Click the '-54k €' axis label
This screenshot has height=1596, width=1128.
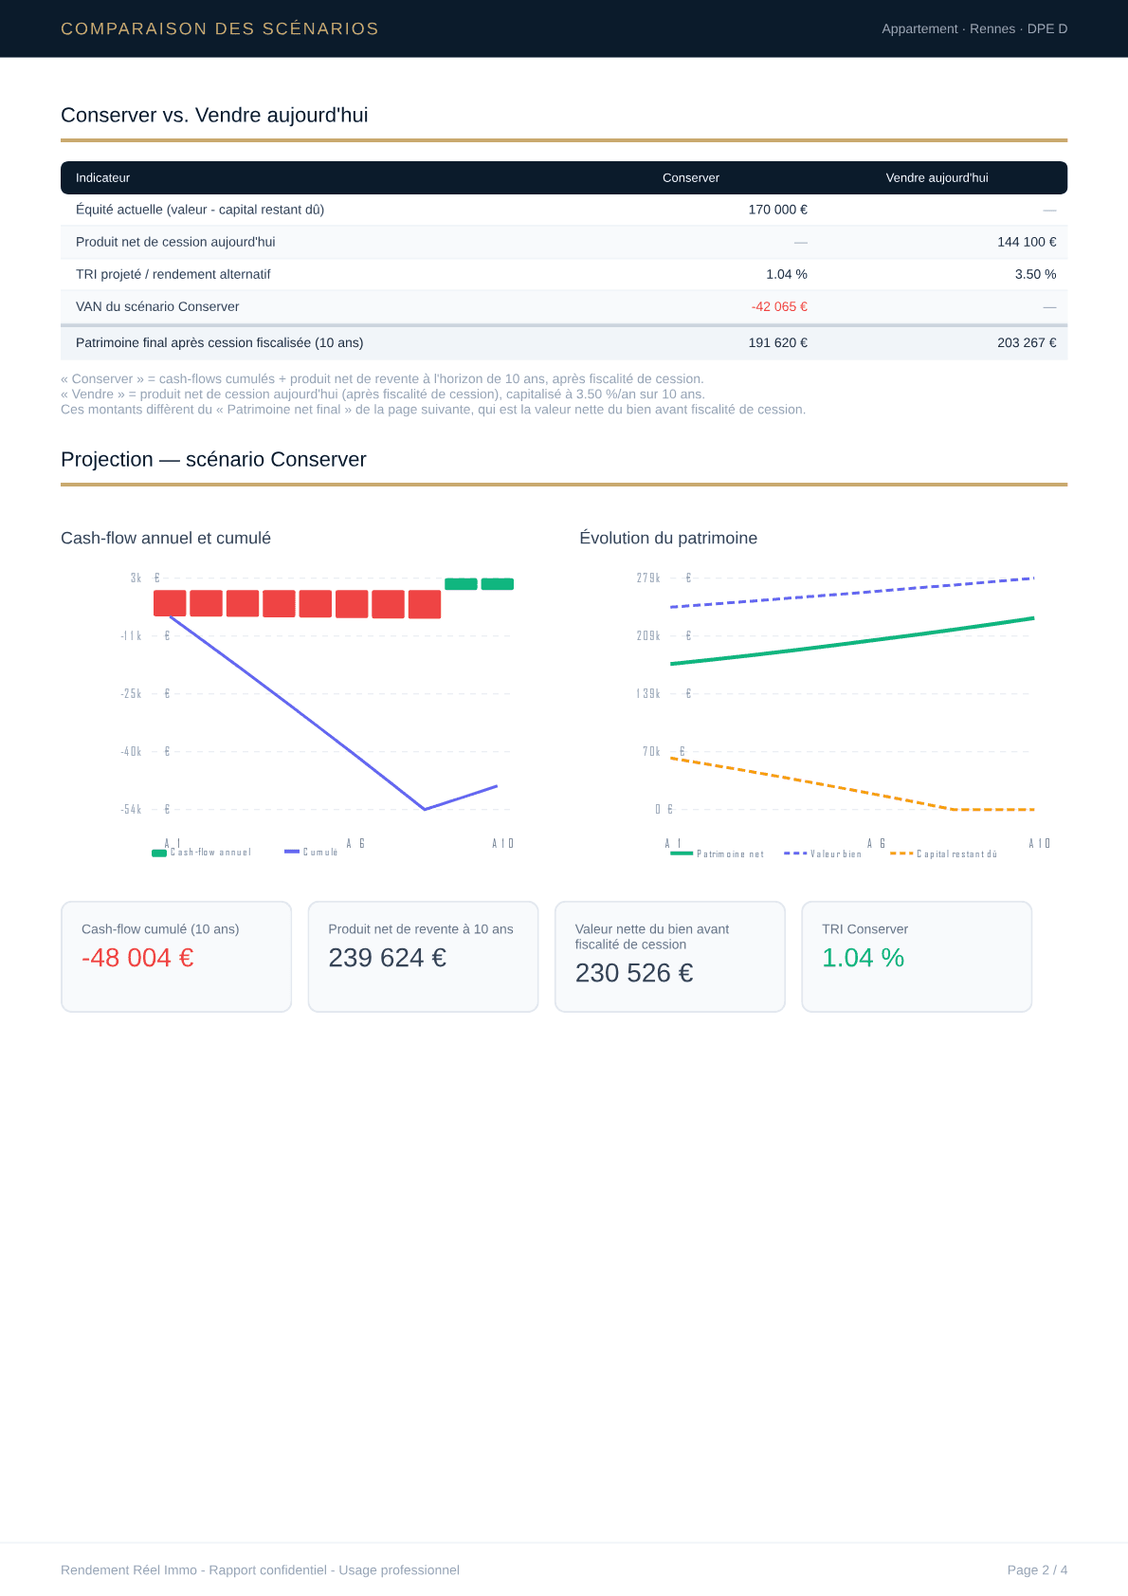pos(145,810)
